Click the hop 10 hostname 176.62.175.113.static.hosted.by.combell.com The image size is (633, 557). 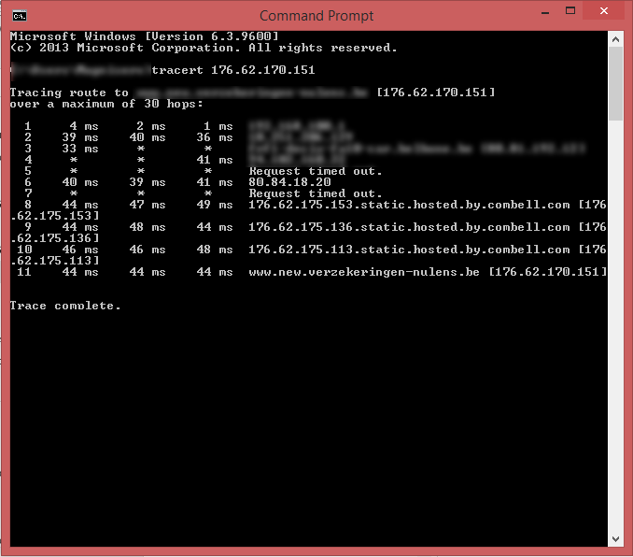pyautogui.click(x=408, y=250)
